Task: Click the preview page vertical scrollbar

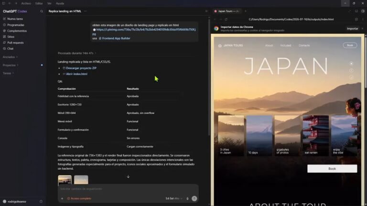Action: (366, 62)
